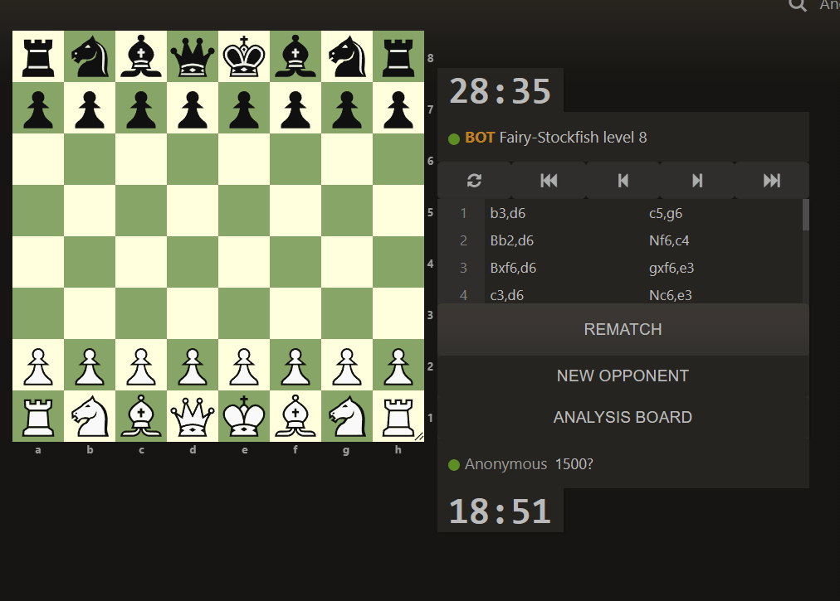
Task: Click the move list scrollbar
Action: [x=806, y=215]
